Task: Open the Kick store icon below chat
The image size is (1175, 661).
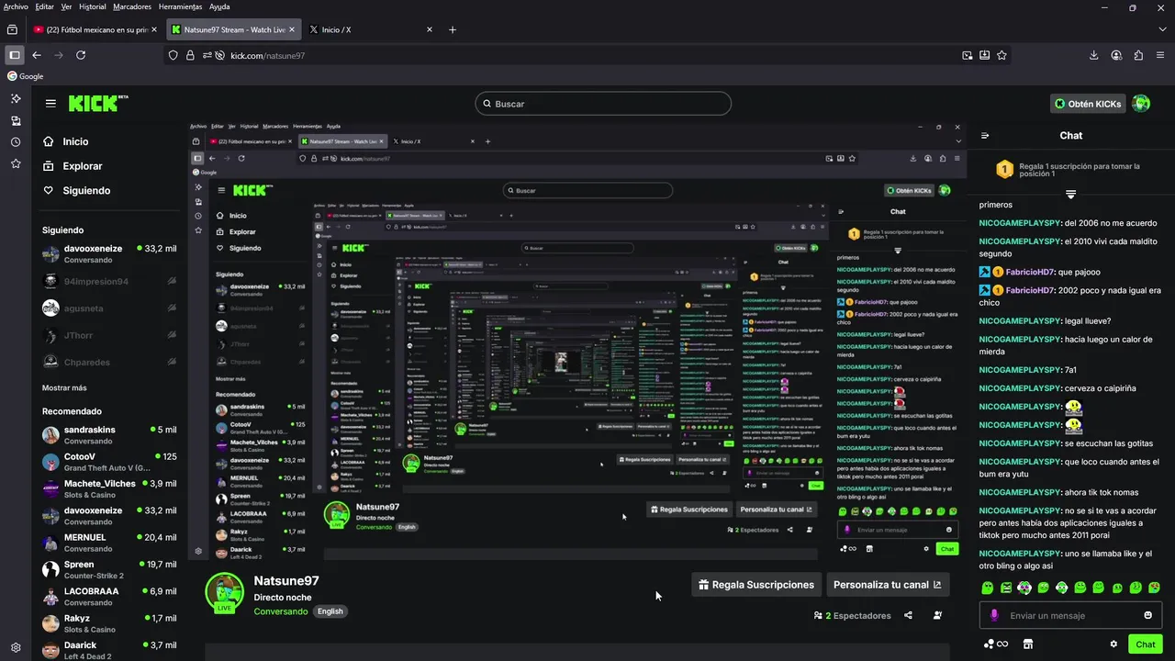Action: pyautogui.click(x=1028, y=644)
